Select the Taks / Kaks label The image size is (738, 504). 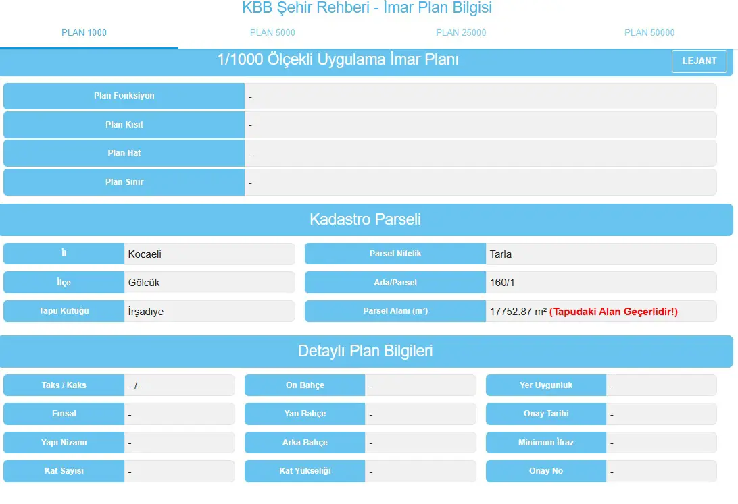click(x=64, y=385)
